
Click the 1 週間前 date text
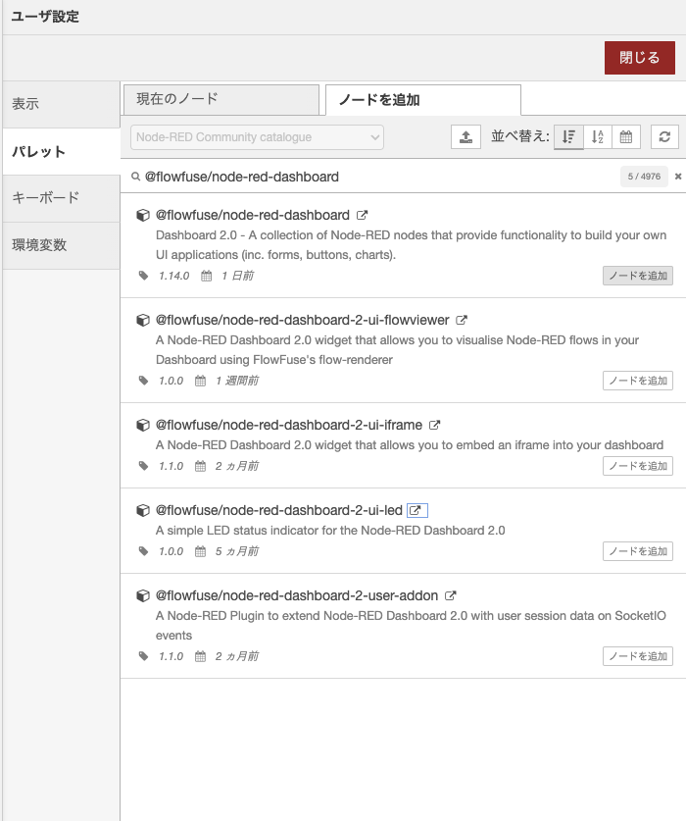237,381
